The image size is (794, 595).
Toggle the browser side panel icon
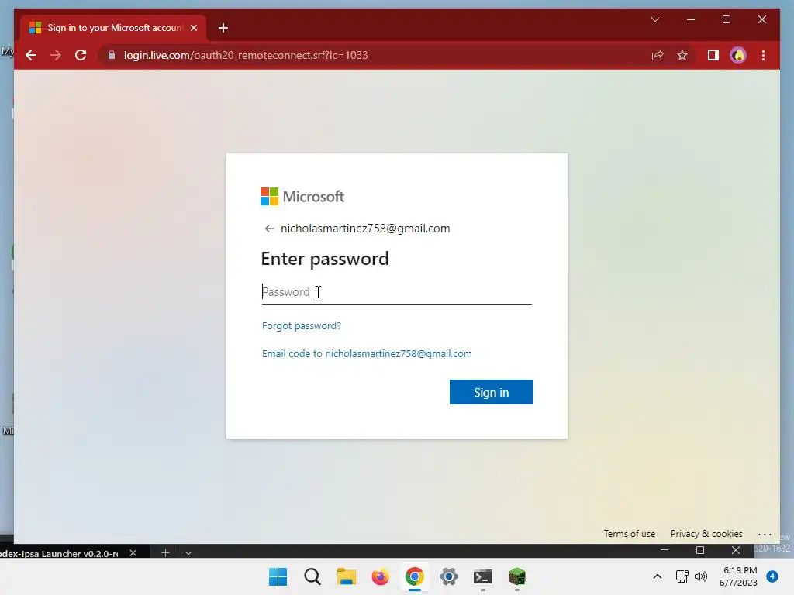(713, 55)
